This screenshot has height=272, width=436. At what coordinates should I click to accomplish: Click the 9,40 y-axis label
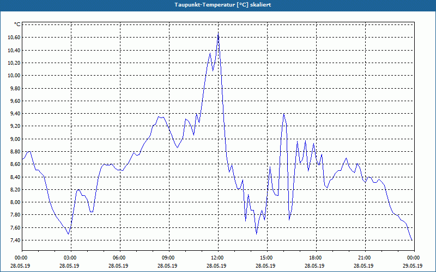point(16,114)
